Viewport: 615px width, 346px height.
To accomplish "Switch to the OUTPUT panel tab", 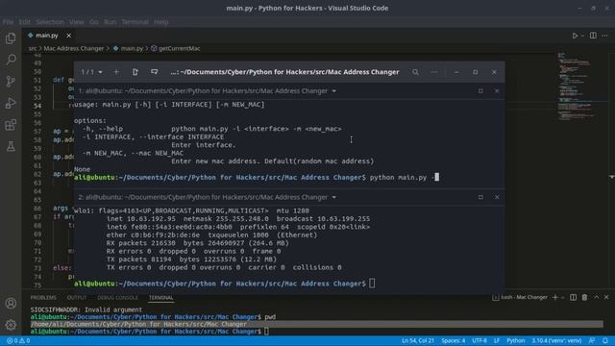I will (77, 298).
